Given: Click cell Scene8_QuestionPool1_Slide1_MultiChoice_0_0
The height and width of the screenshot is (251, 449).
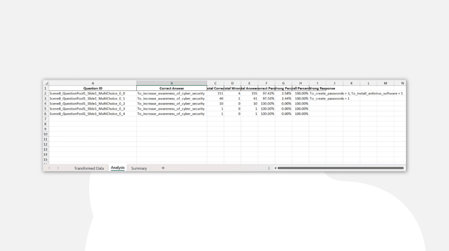Looking at the screenshot, I should pyautogui.click(x=93, y=94).
